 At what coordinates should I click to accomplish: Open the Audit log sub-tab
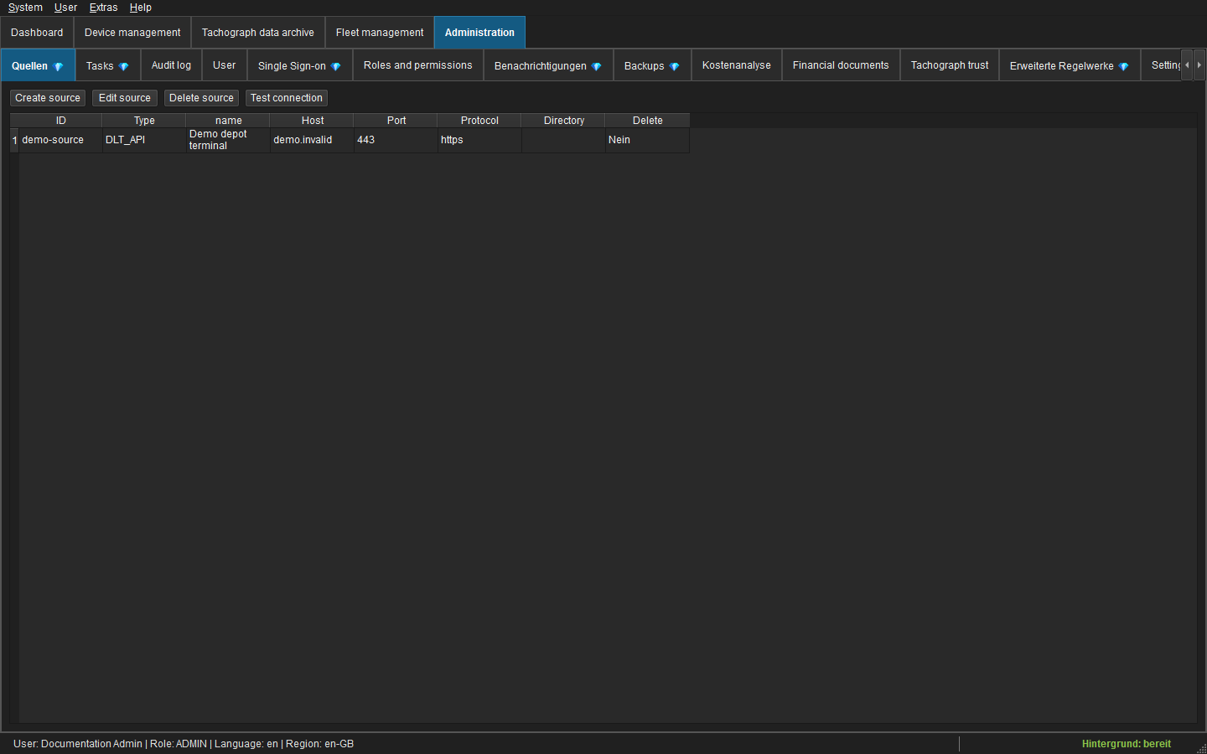[171, 65]
